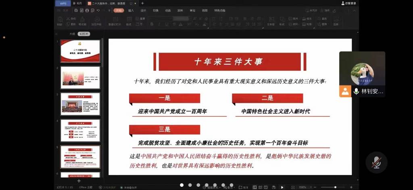Adjust the zoom slider in status bar
This screenshot has height=190, width=413.
tap(335, 187)
